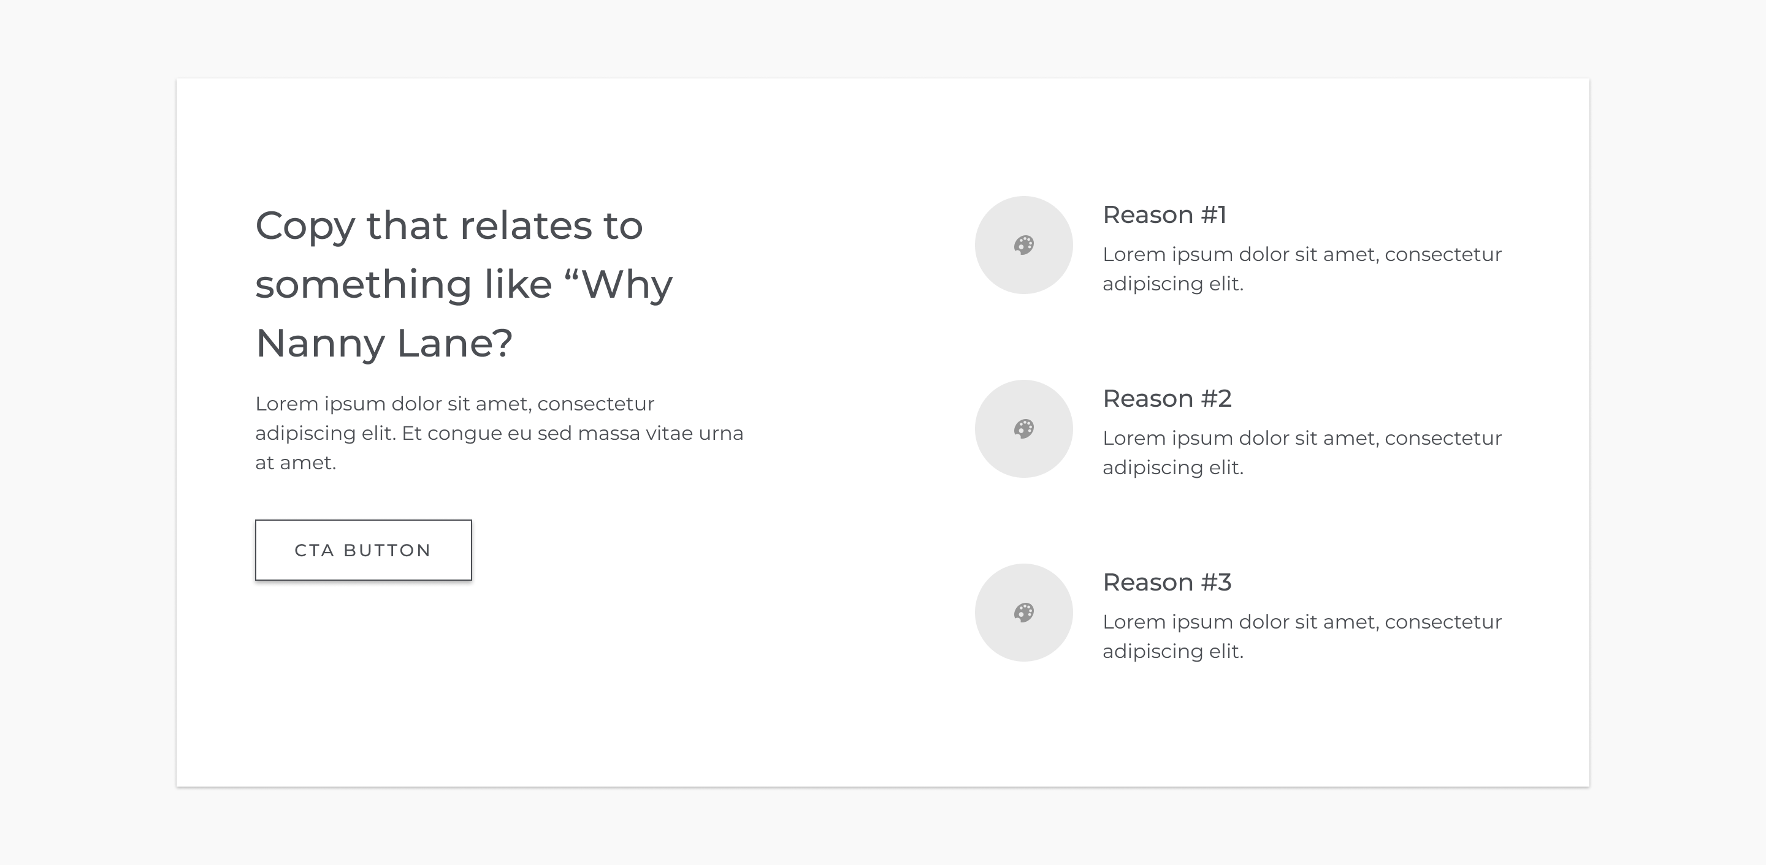Click the "at amet." paragraph line
Screen dimensions: 1766x865
[296, 463]
